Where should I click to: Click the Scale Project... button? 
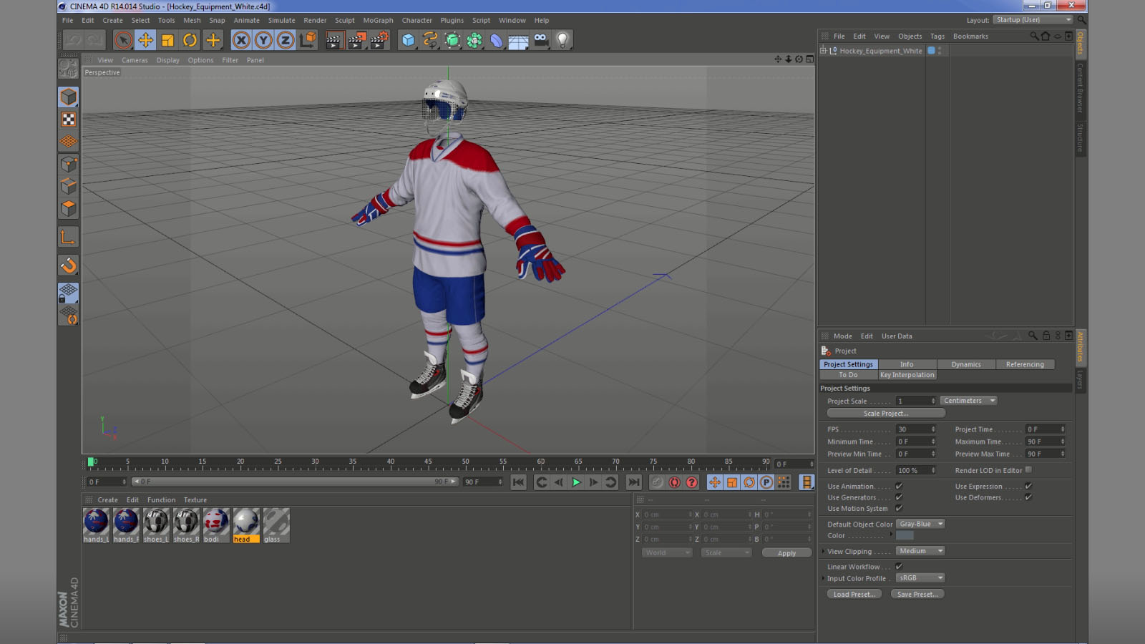coord(886,413)
